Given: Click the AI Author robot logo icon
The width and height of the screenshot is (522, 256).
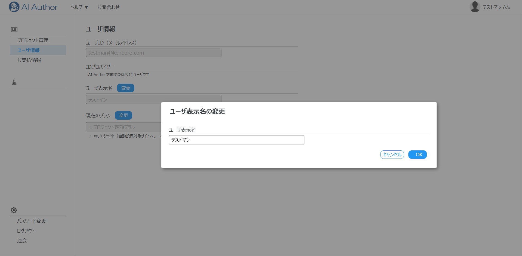Looking at the screenshot, I should click(14, 7).
